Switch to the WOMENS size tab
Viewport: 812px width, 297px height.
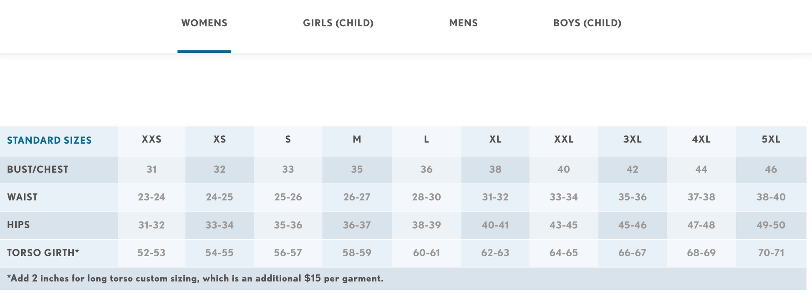[x=204, y=23]
